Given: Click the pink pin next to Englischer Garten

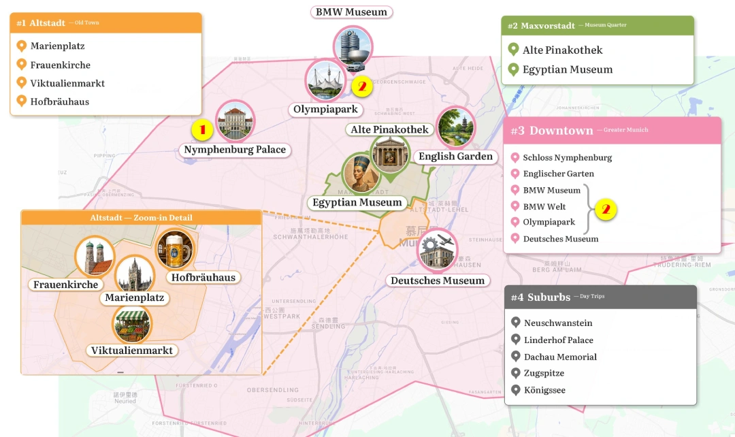Looking at the screenshot, I should [514, 174].
